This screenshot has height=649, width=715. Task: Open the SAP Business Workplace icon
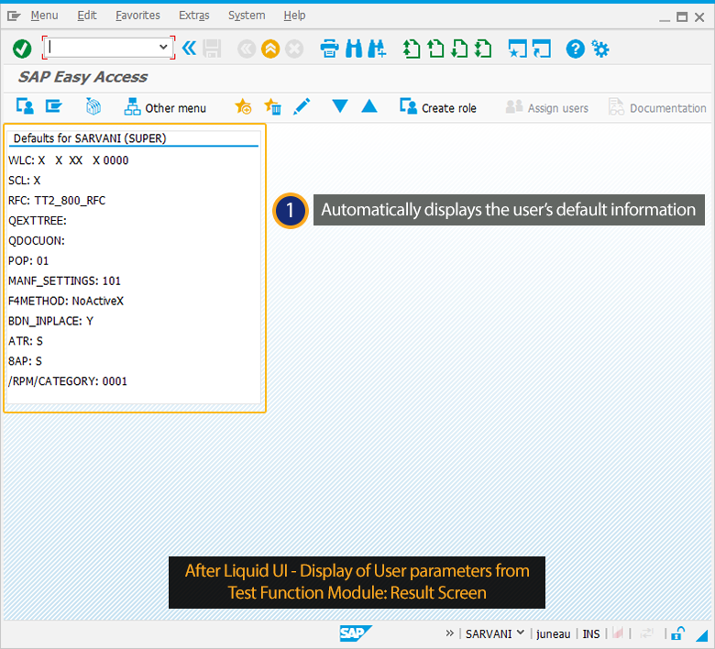pos(93,106)
